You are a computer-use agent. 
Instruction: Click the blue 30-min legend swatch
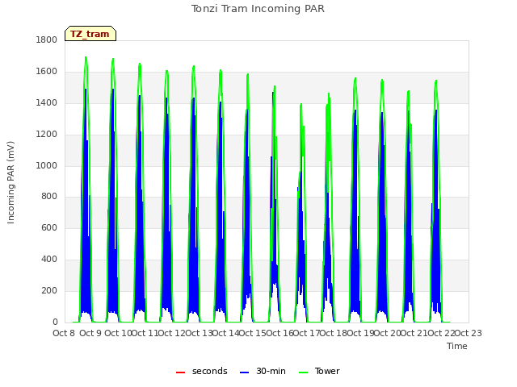tap(244, 372)
